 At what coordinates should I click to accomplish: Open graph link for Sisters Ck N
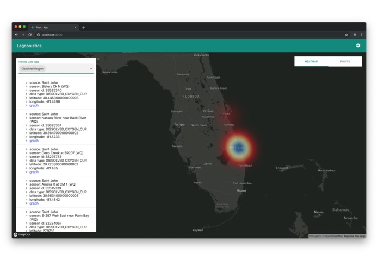coord(34,105)
